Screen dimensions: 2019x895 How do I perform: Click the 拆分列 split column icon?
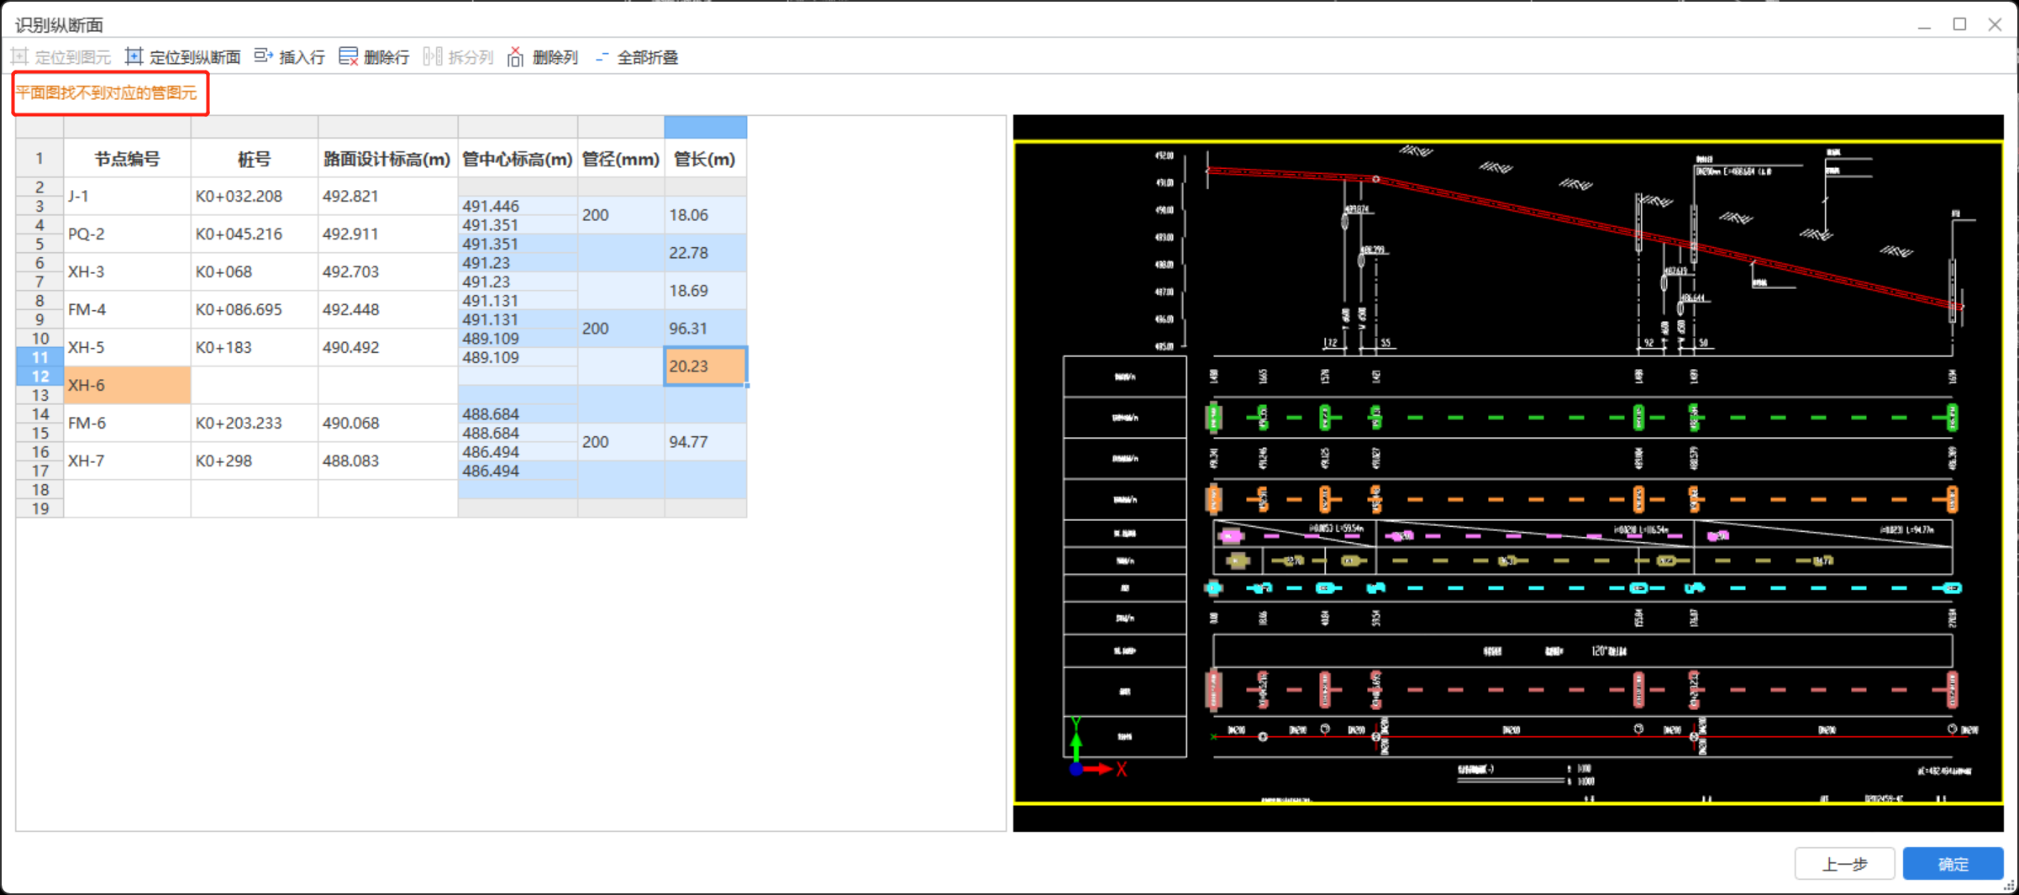click(x=433, y=57)
